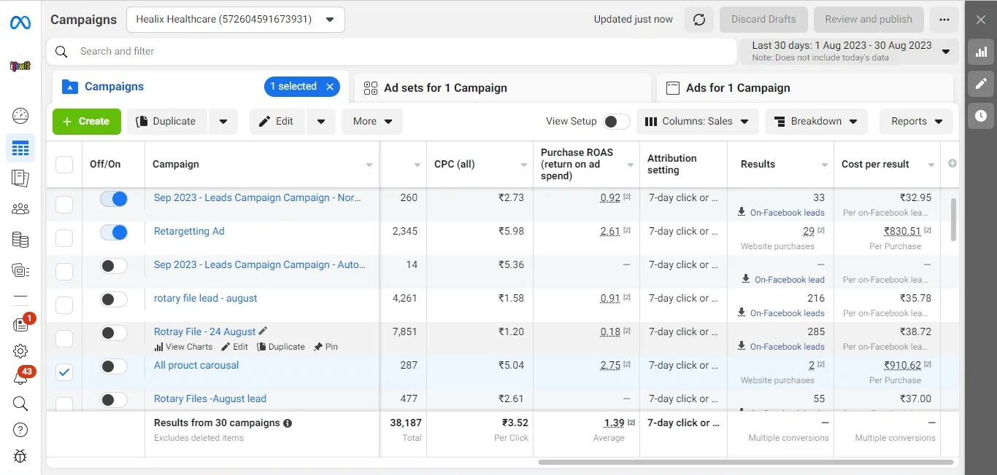The width and height of the screenshot is (997, 475).
Task: Toggle the select-all header checkbox
Action: tap(64, 164)
